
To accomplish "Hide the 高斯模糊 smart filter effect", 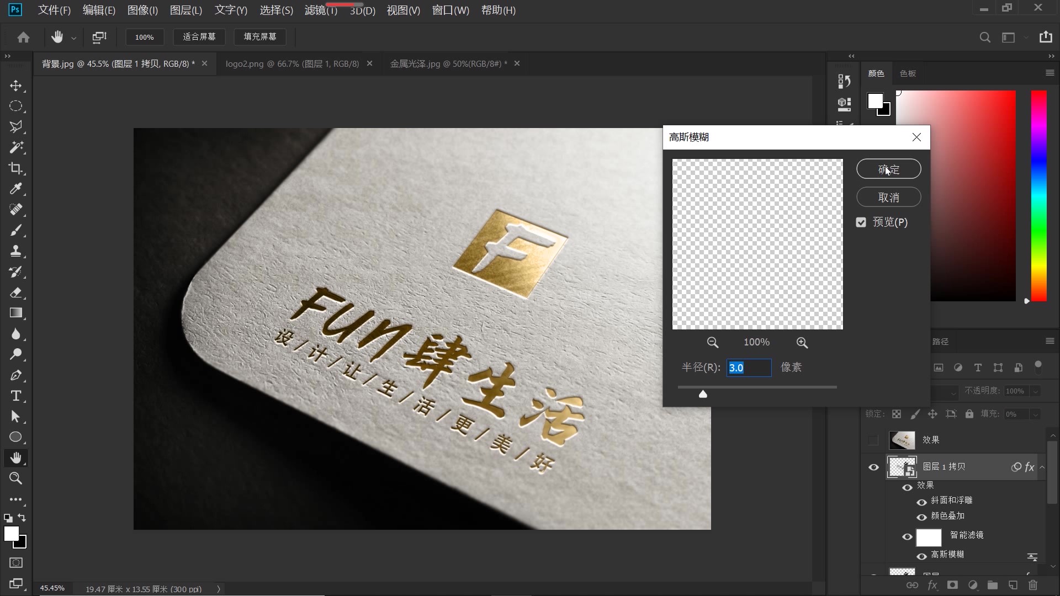I will pos(922,556).
